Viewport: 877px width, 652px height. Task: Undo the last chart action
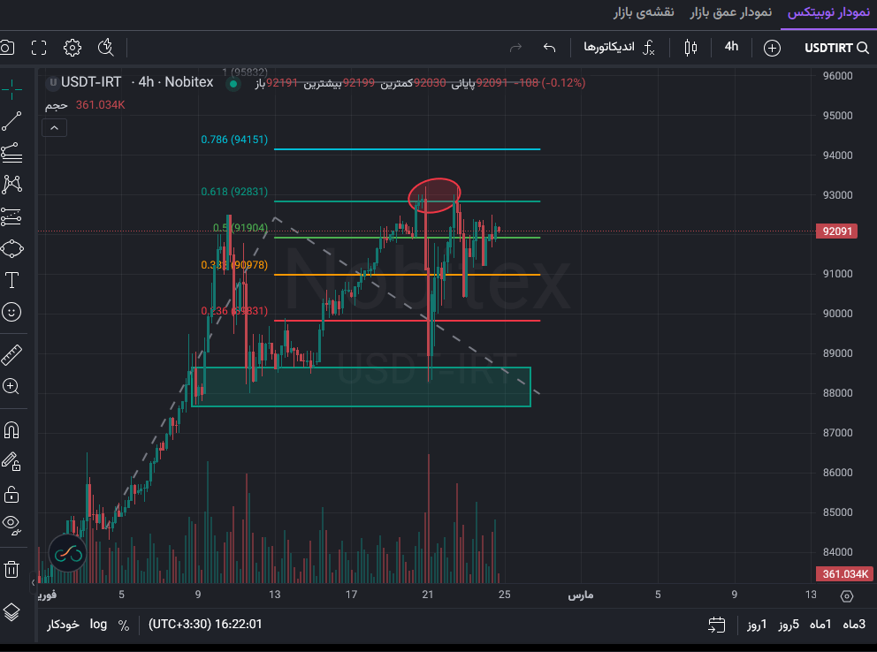coord(549,48)
